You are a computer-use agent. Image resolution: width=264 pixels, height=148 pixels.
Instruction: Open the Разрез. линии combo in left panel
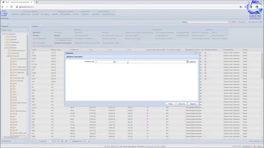pos(28,30)
